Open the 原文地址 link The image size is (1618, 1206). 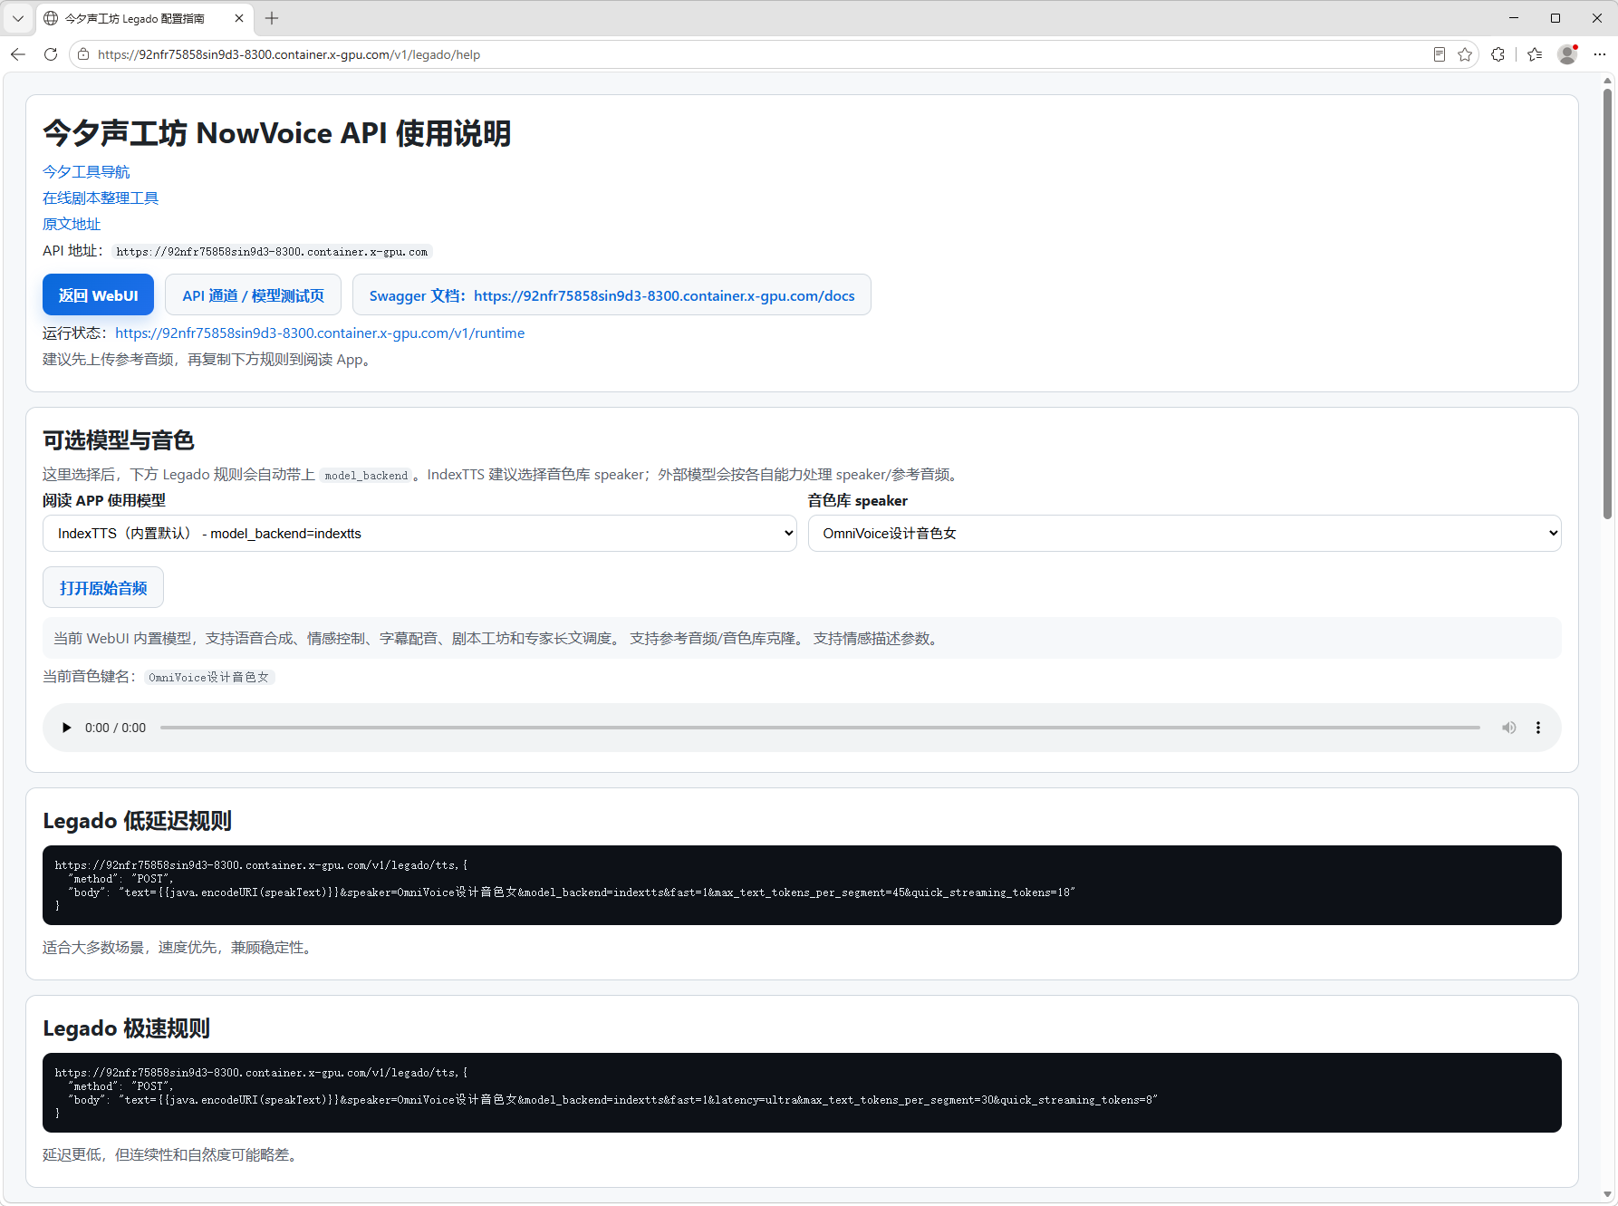(x=72, y=224)
